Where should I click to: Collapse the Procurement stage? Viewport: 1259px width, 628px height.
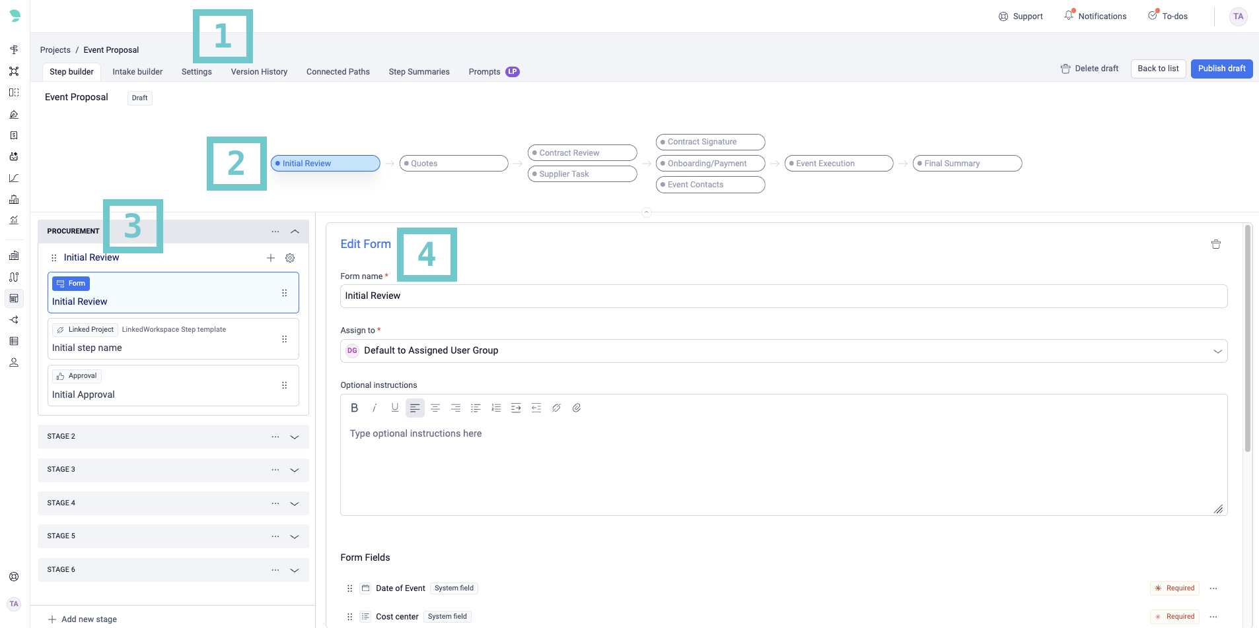point(295,232)
